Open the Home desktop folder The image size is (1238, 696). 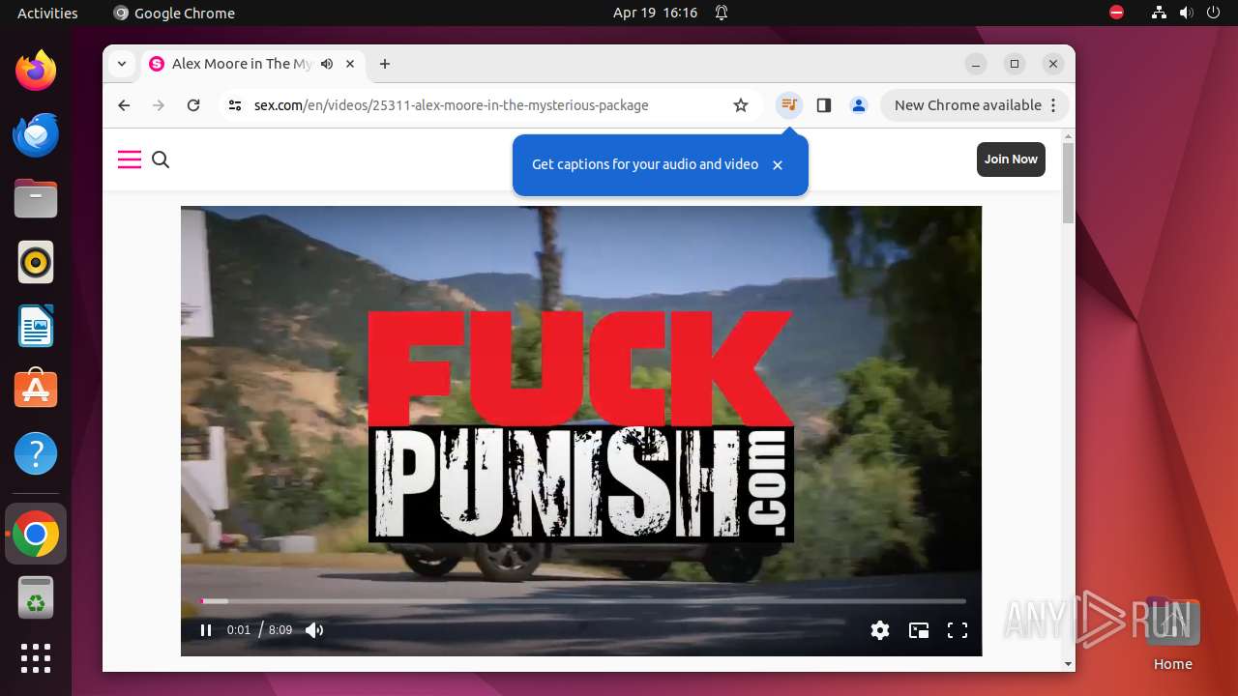(x=1172, y=634)
